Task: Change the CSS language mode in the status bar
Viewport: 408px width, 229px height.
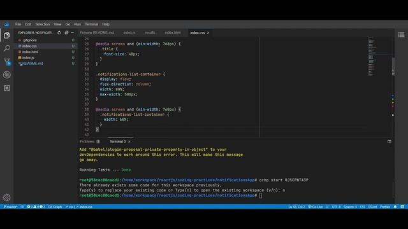Action: (x=363, y=207)
